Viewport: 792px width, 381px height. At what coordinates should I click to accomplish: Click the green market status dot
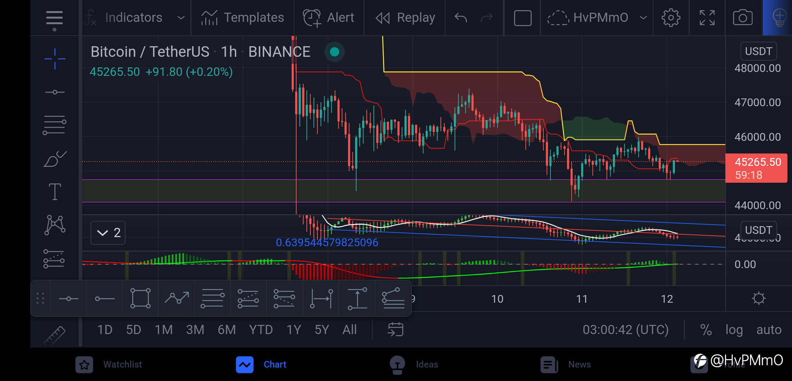point(334,52)
